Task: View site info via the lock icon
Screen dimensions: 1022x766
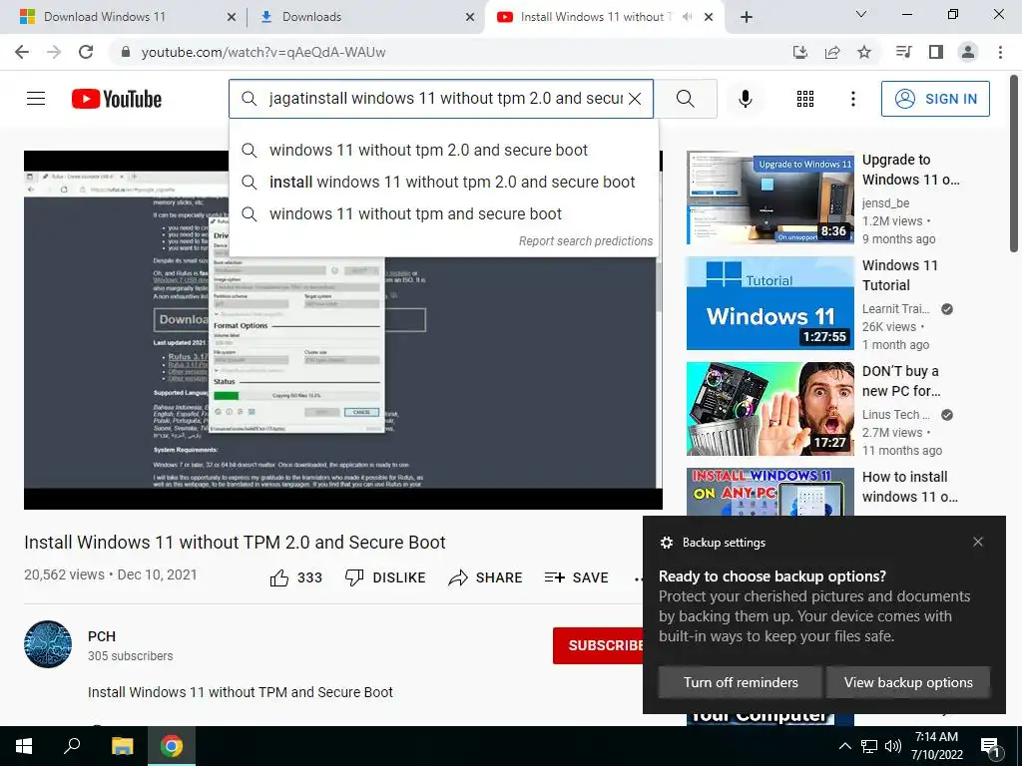Action: pyautogui.click(x=126, y=52)
